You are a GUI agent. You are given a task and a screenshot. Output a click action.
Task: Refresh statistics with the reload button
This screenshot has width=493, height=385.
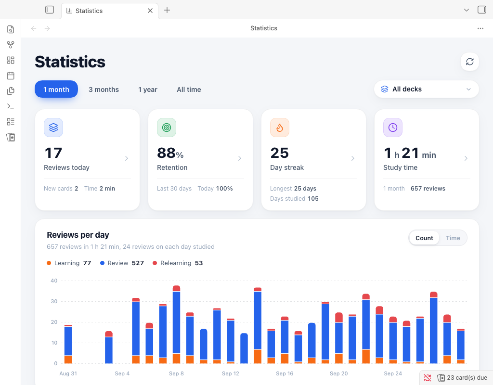tap(470, 62)
